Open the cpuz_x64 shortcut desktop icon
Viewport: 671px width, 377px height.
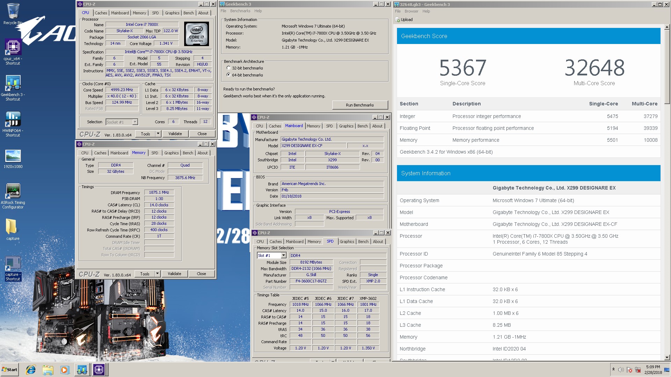click(13, 52)
